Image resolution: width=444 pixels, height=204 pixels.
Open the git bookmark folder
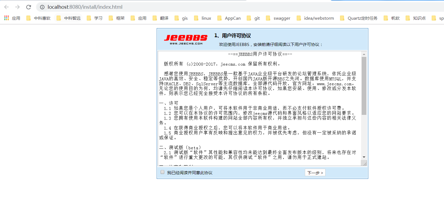[254, 18]
